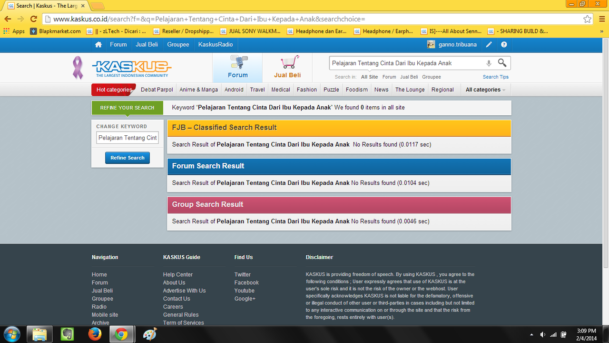Select All Site search scope

pyautogui.click(x=369, y=77)
